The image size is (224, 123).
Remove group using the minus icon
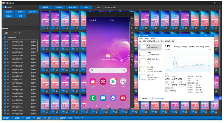[24, 33]
